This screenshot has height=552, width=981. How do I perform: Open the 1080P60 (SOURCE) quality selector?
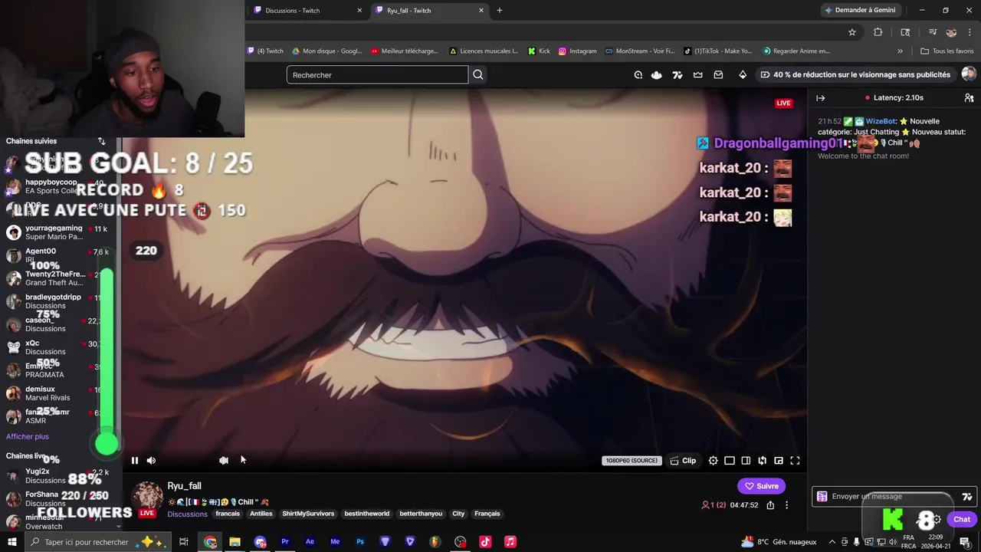tap(631, 461)
